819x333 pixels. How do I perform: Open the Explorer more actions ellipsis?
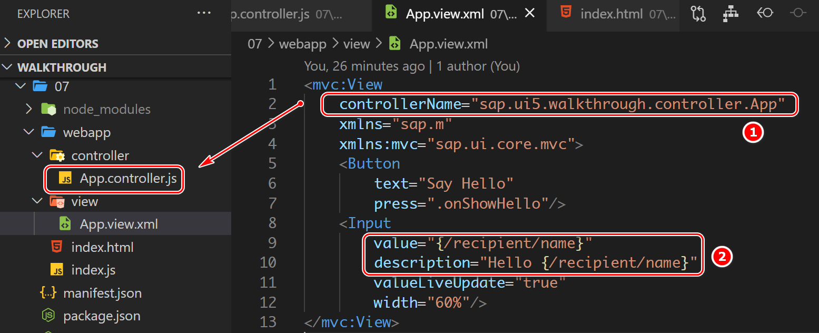pos(204,13)
